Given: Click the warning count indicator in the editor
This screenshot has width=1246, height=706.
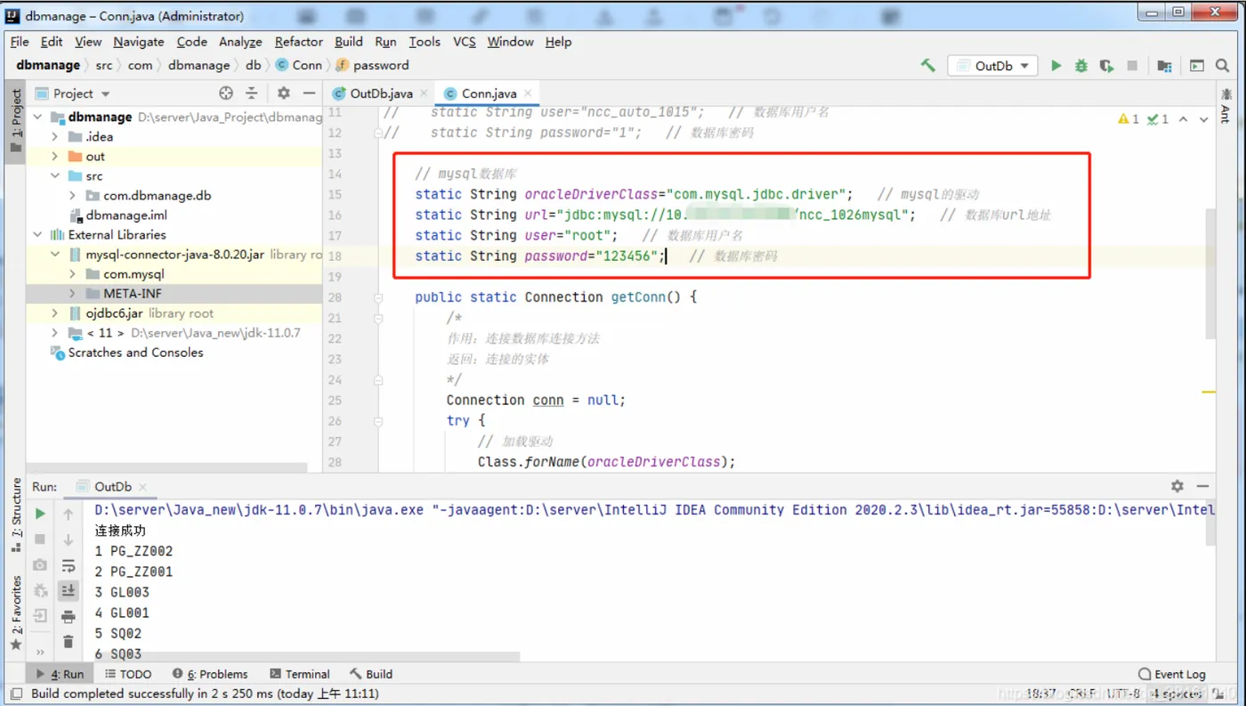Looking at the screenshot, I should (x=1129, y=119).
